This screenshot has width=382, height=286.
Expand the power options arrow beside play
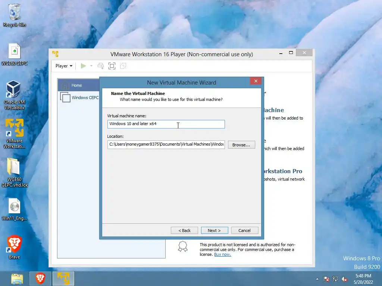[x=91, y=66]
